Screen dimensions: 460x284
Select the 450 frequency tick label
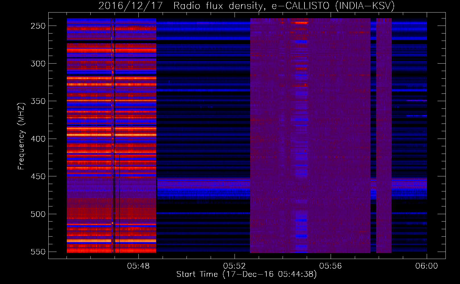pos(38,176)
